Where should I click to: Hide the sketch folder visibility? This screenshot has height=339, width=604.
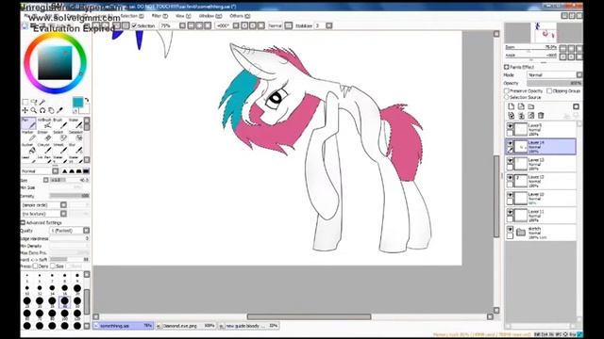510,230
